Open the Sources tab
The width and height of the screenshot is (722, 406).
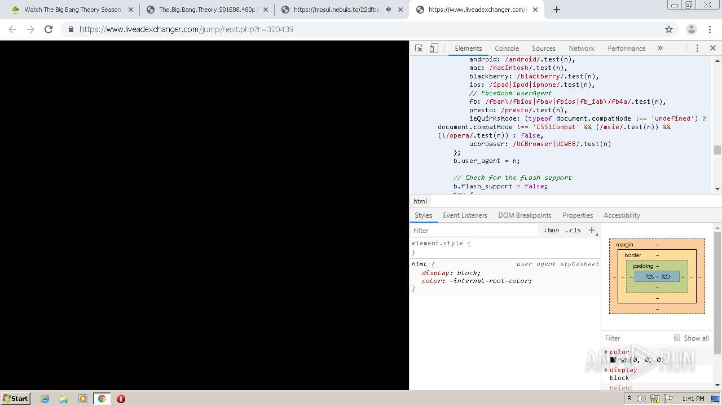pos(544,48)
